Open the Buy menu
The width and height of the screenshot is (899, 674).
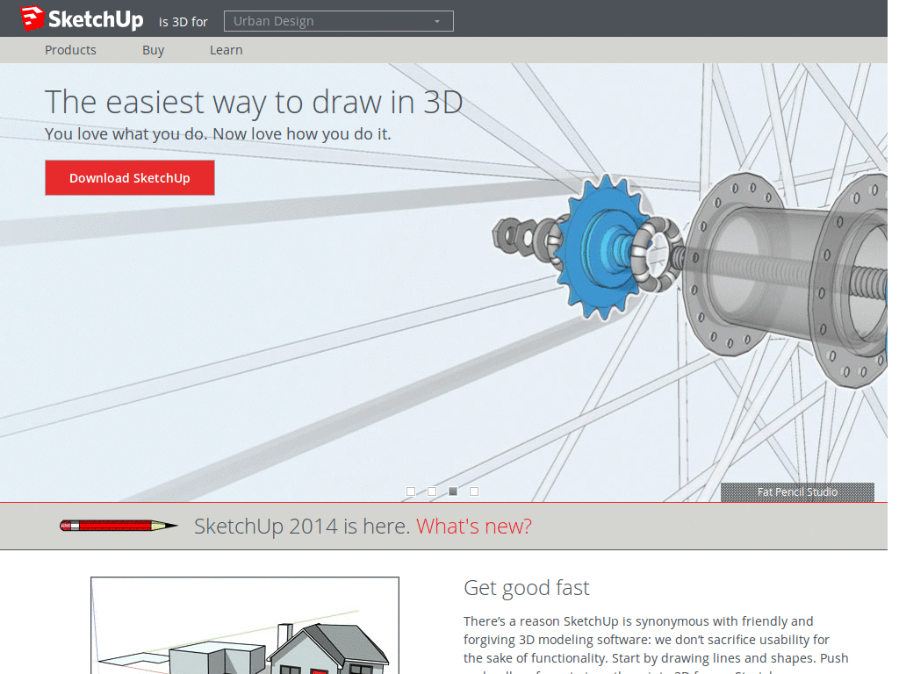pos(153,50)
